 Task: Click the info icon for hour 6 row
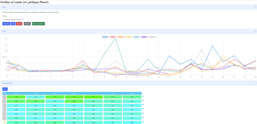[143, 122]
